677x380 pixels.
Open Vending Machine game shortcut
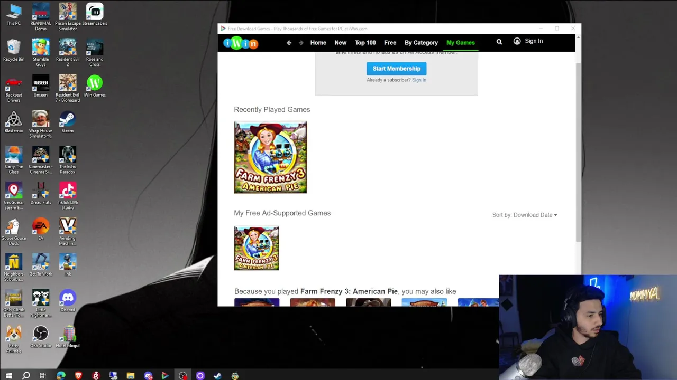click(68, 232)
